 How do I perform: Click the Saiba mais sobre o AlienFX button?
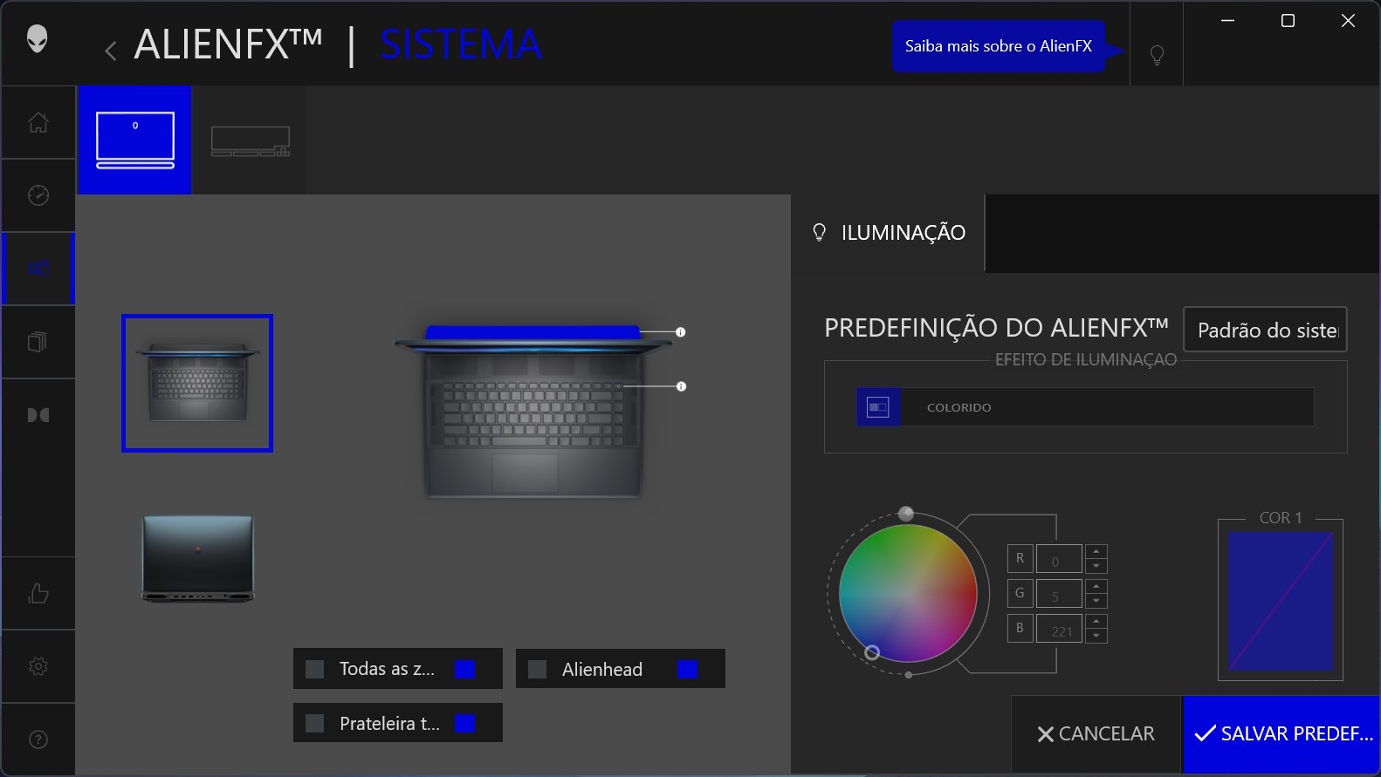[999, 46]
